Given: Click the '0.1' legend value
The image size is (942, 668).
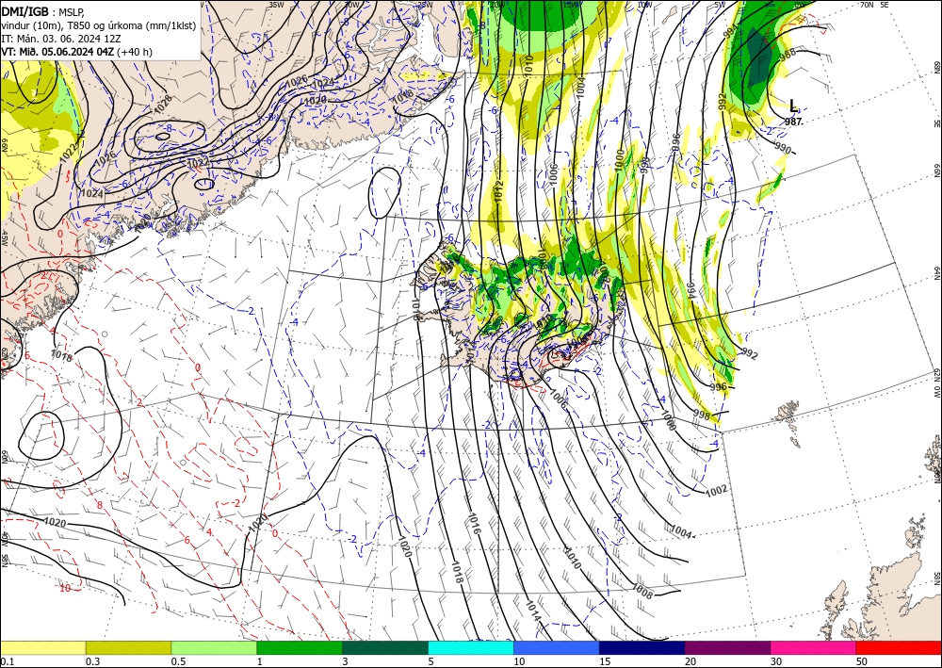Looking at the screenshot, I should coord(6,661).
